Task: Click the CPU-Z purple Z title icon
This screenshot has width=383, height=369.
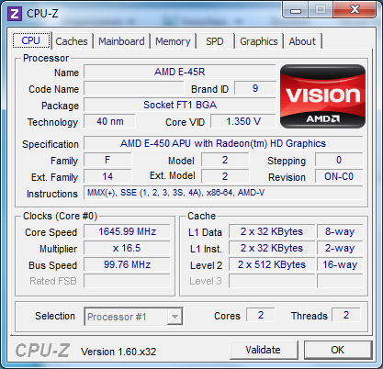Action: click(x=15, y=14)
